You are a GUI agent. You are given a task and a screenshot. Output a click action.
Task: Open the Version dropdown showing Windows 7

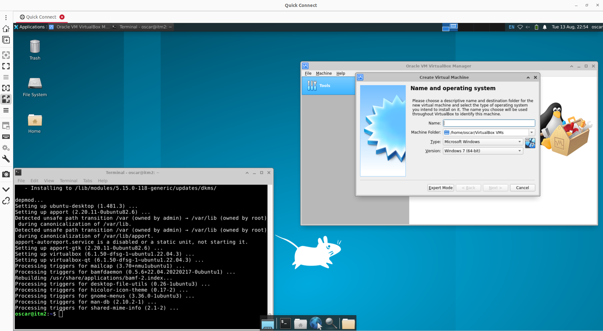click(x=482, y=151)
